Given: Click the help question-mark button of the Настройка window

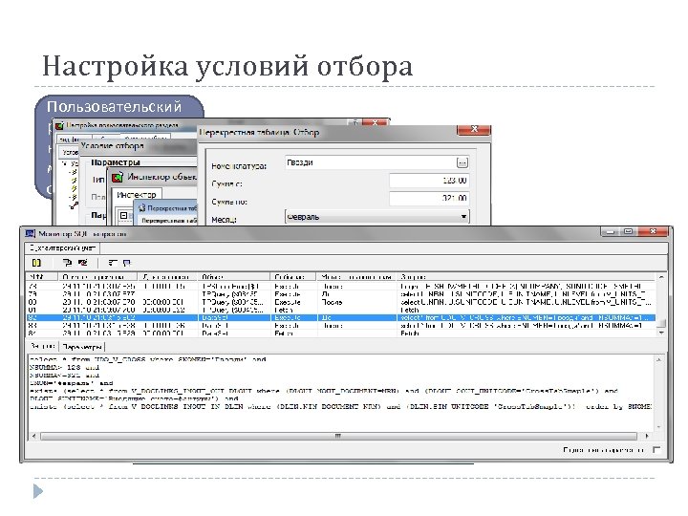Looking at the screenshot, I should point(355,123).
